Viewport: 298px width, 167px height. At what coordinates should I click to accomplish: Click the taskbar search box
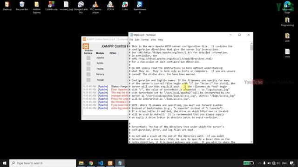click(42, 163)
